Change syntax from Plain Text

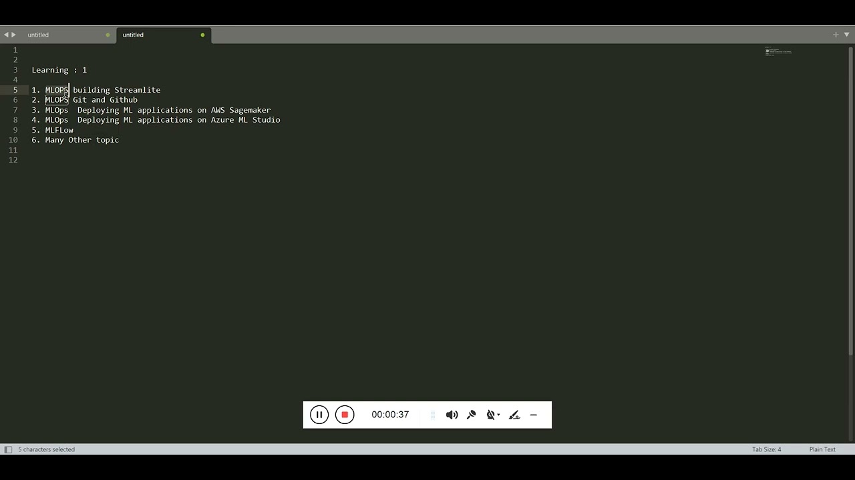pos(822,449)
